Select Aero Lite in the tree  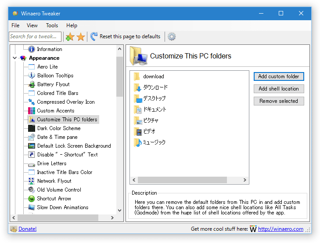pos(47,67)
